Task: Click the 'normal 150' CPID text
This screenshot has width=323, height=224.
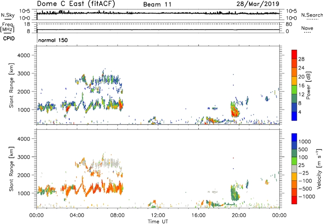Action: [x=53, y=40]
